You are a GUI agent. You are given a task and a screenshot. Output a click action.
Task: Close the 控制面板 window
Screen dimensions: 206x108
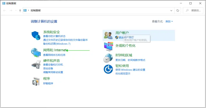[x=200, y=3]
